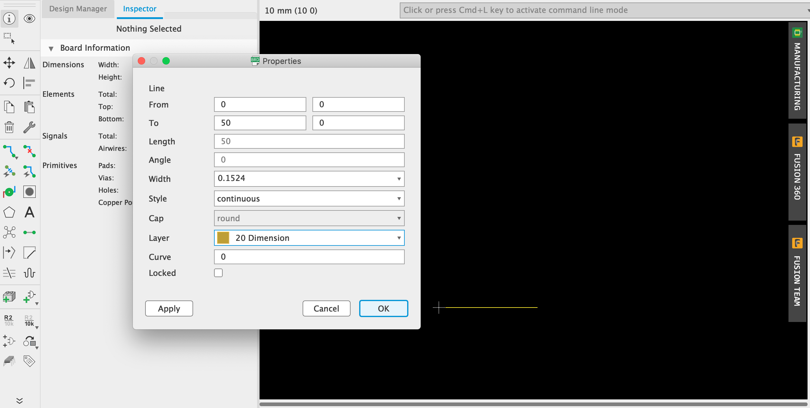This screenshot has height=408, width=810.
Task: Select the Info tool
Action: [9, 18]
